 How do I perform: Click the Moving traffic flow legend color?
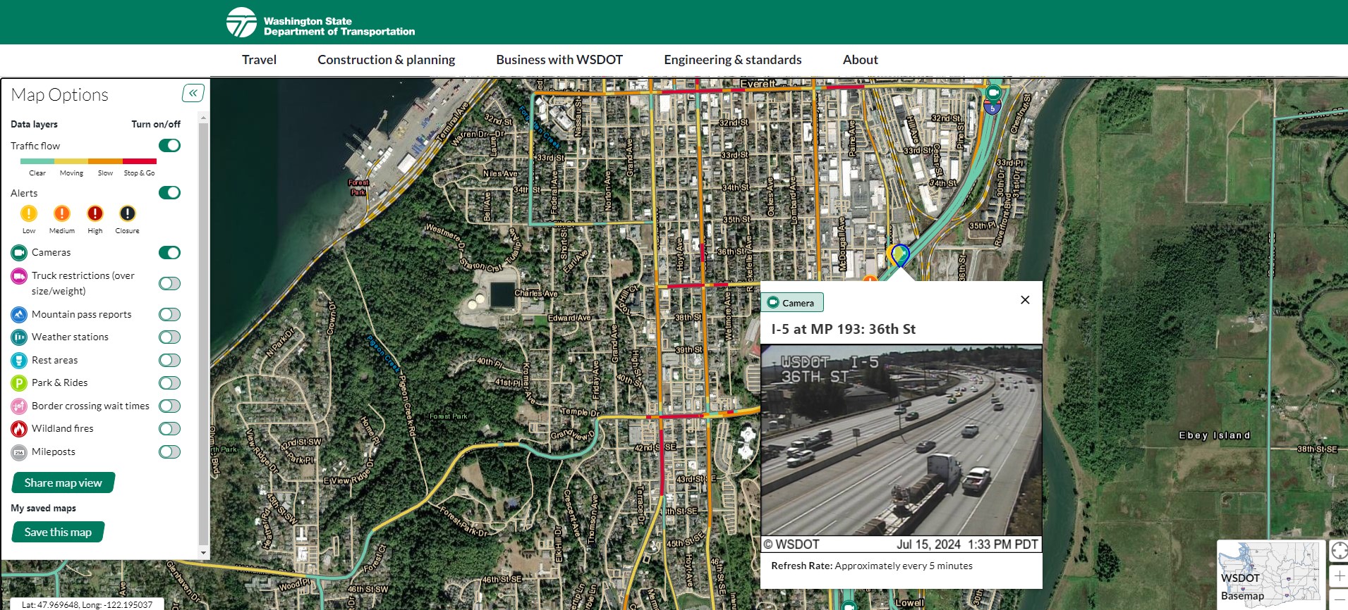[71, 161]
